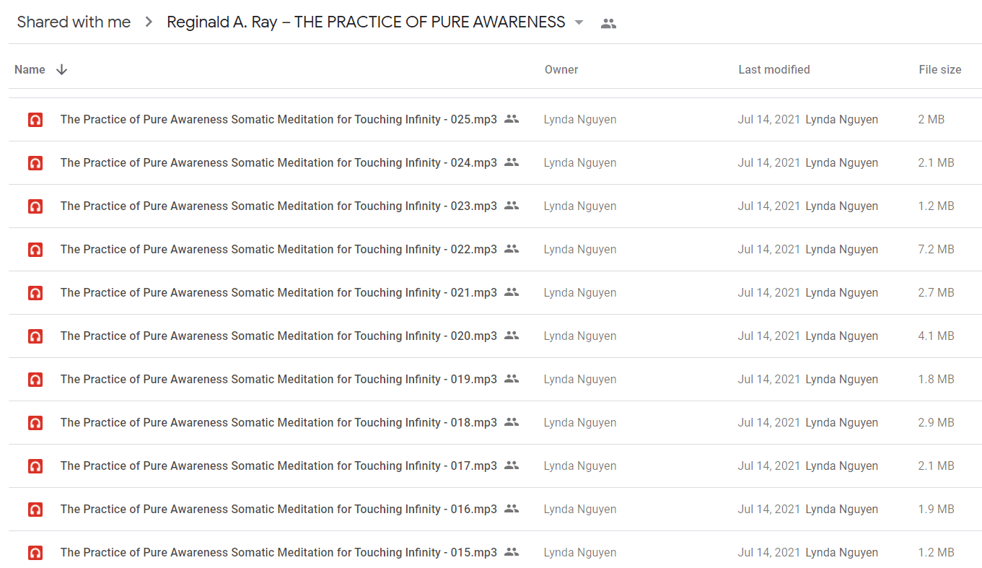Click the audio icon for file 018.mp3
This screenshot has height=568, width=982.
pyautogui.click(x=35, y=423)
